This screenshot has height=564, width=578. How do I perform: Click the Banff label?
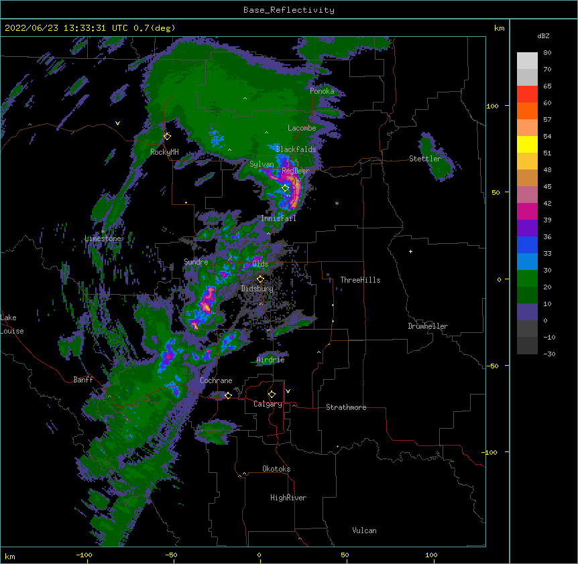(83, 380)
